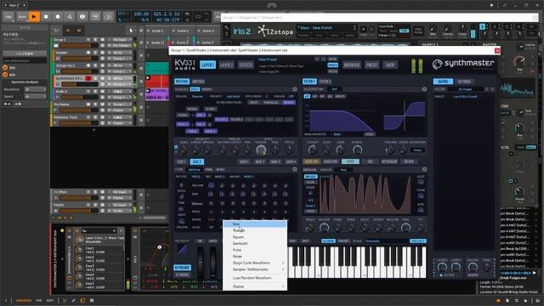
Task: Select the OSC 1 tab
Action: [x=181, y=162]
